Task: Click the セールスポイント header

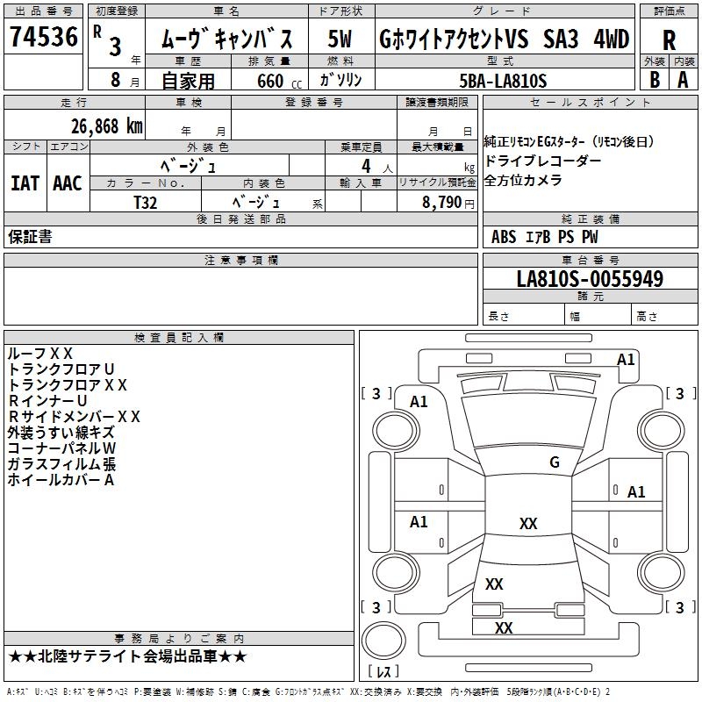Action: coord(590,102)
